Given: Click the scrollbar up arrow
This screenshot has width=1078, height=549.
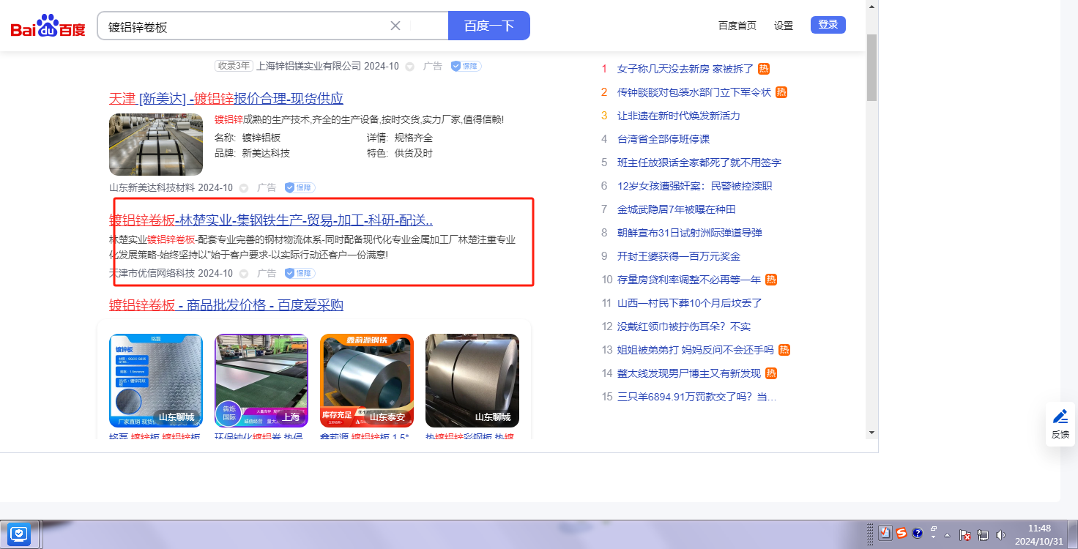Looking at the screenshot, I should pyautogui.click(x=871, y=6).
